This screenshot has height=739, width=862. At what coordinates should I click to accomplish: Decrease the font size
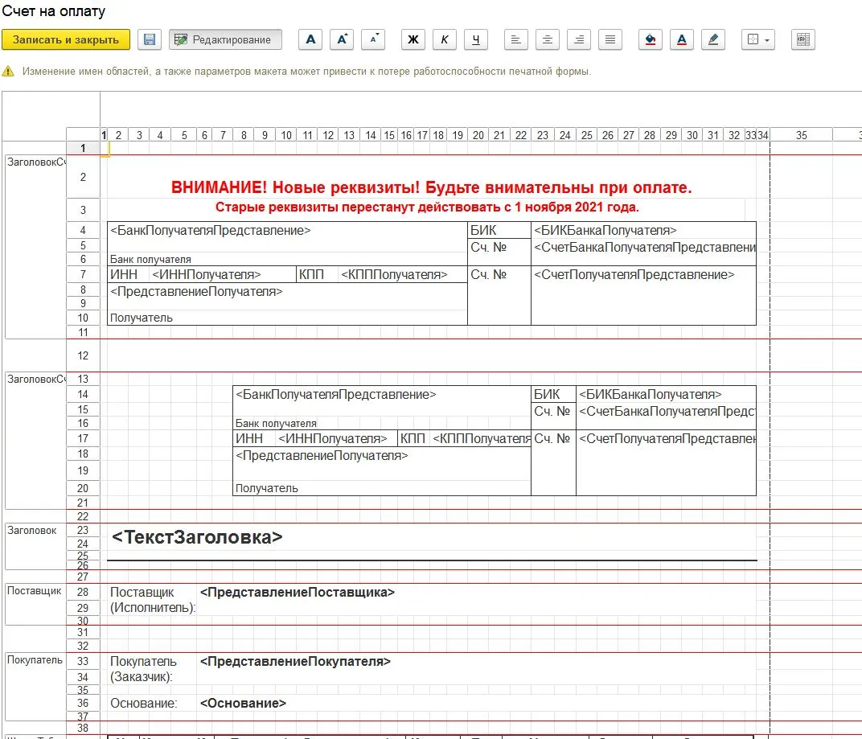point(373,39)
